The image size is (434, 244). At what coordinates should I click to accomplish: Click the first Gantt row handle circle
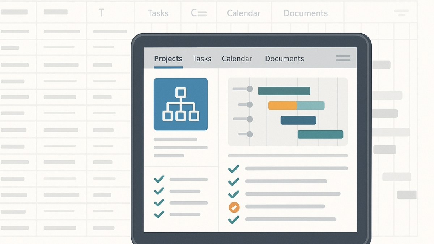250,89
